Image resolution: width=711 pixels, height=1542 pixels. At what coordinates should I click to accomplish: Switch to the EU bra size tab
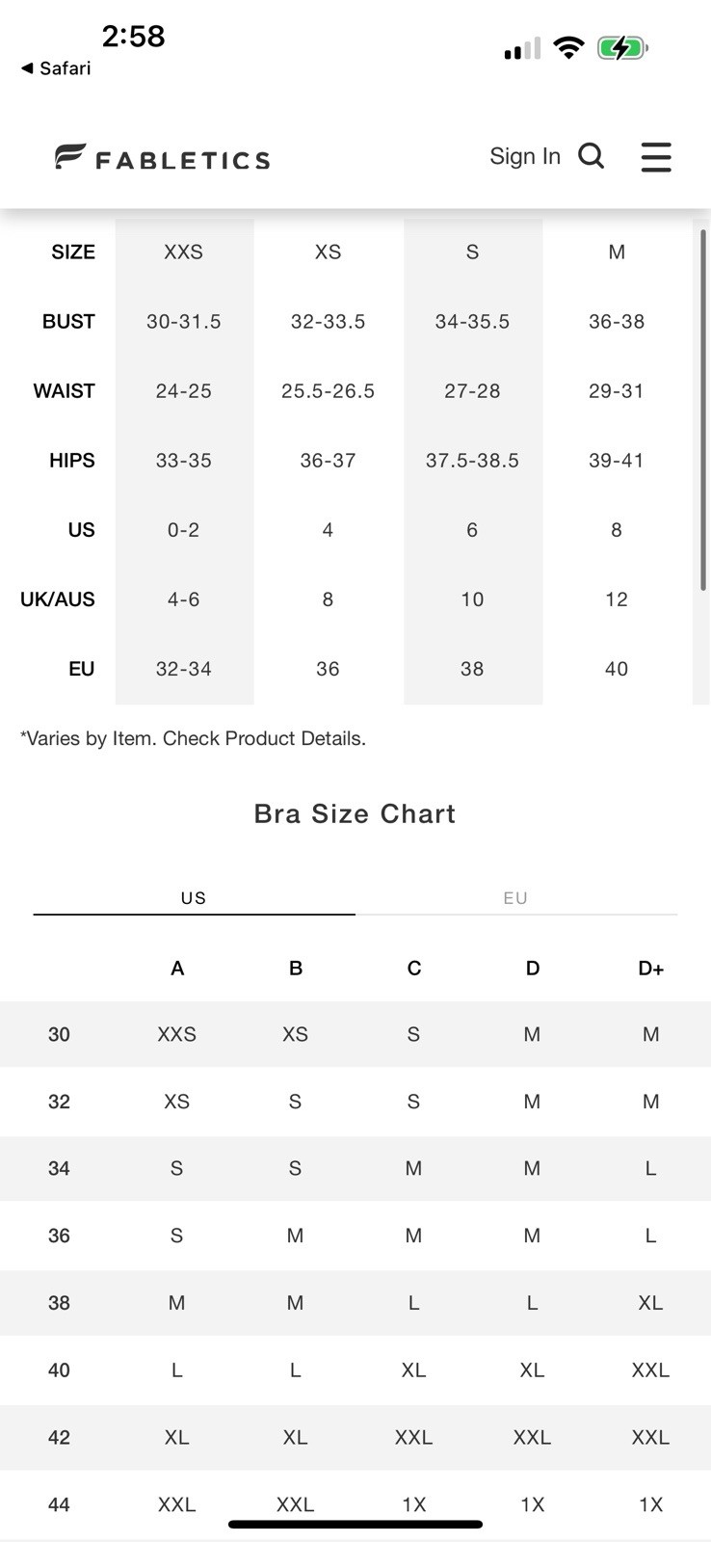click(x=515, y=898)
